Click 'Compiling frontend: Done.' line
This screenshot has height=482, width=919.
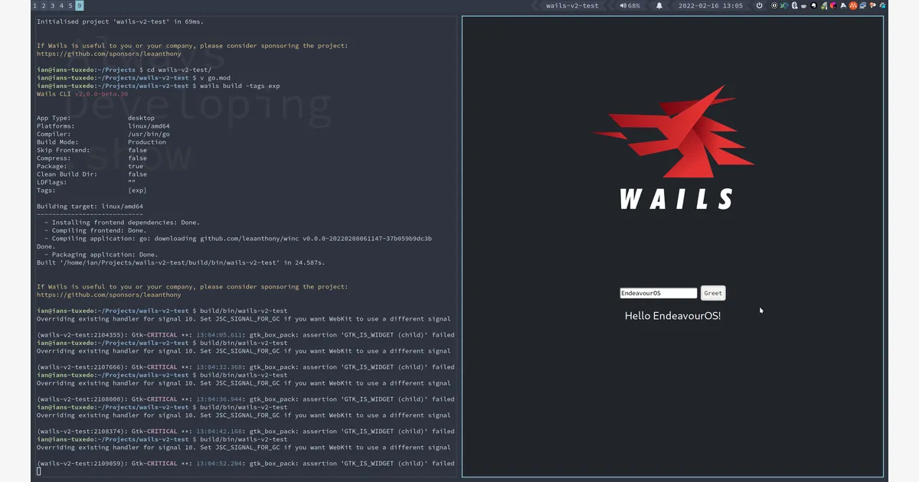click(x=95, y=230)
